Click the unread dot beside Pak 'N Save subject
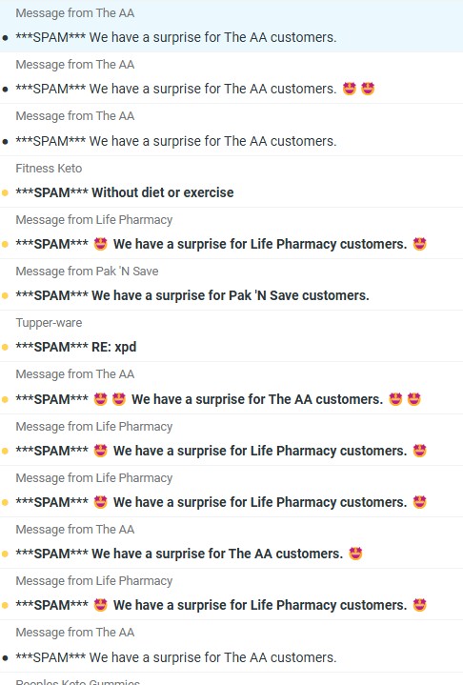Screen dimensions: 463x685 (6, 295)
